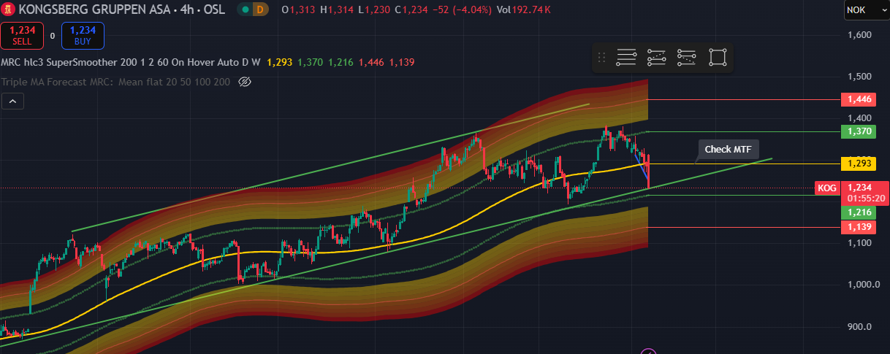890x354 pixels.
Task: Click the orange D delayed data badge
Action: coord(260,10)
